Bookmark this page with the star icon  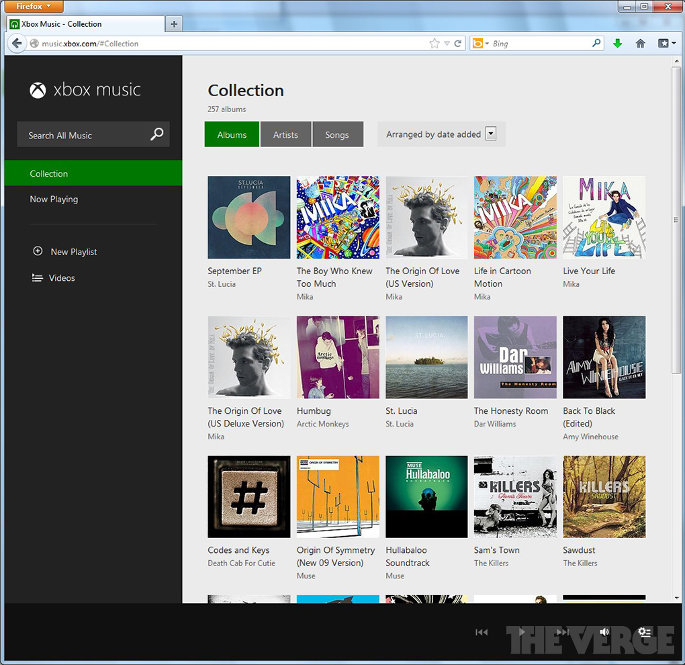pyautogui.click(x=435, y=44)
